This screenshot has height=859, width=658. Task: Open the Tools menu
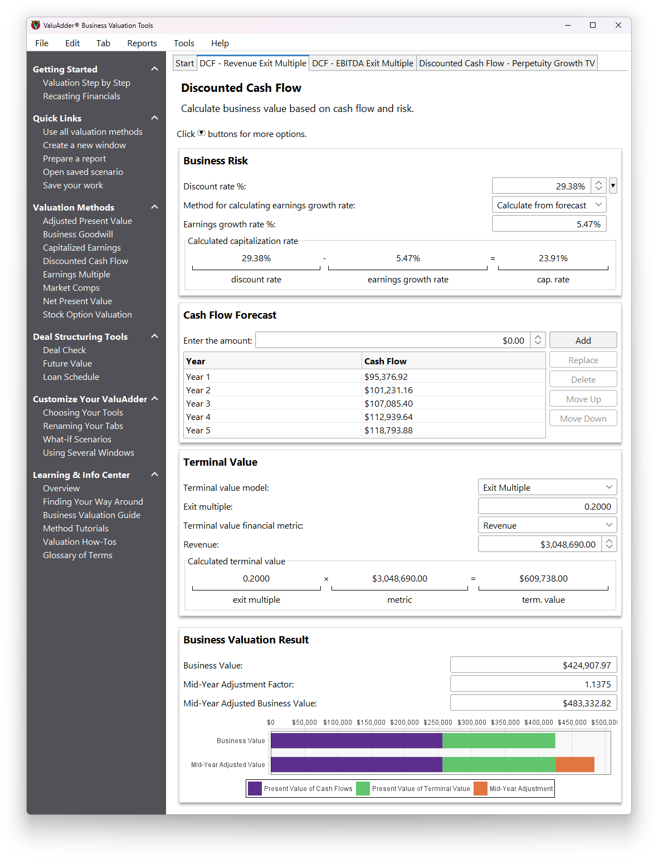pos(184,43)
